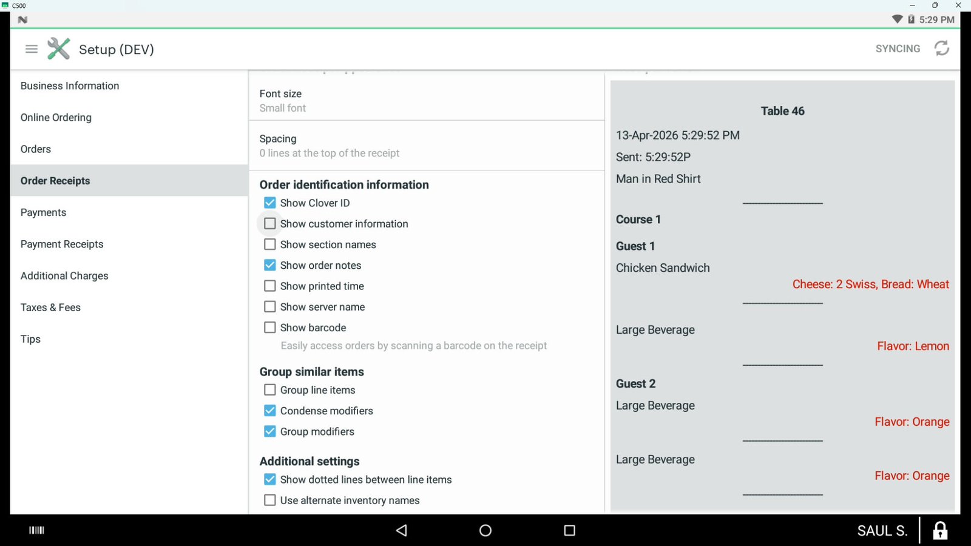
Task: Enable Show section names checkbox
Action: [x=270, y=244]
